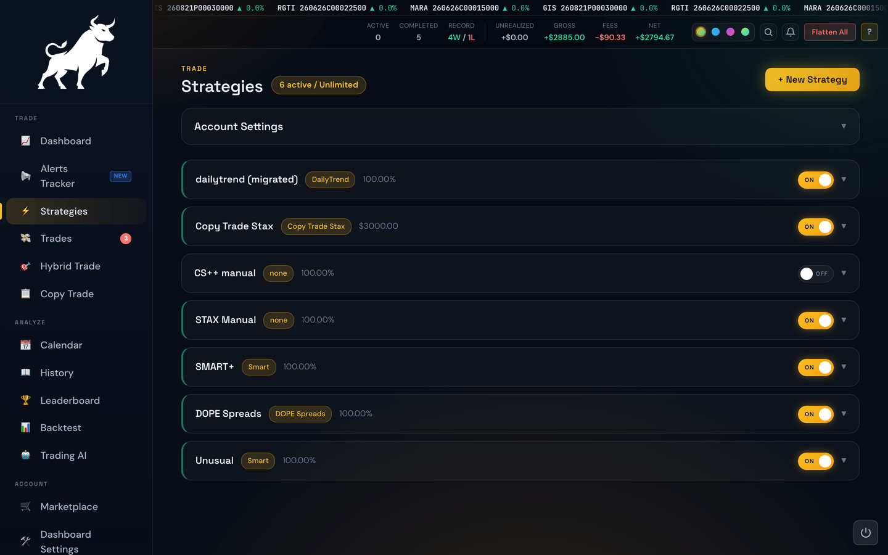The width and height of the screenshot is (888, 555).
Task: Click the DOPE Spreads tag badge
Action: pyautogui.click(x=300, y=414)
